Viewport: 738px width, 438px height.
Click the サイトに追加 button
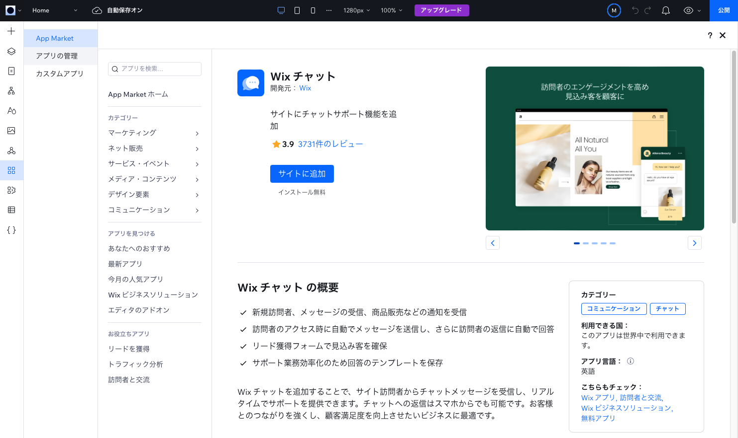pyautogui.click(x=302, y=174)
